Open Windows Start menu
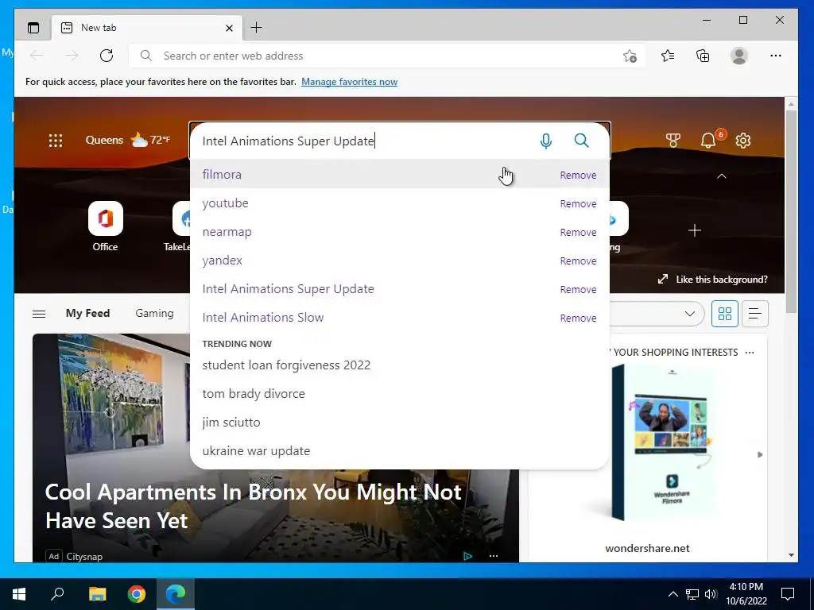This screenshot has height=610, width=814. 19,594
